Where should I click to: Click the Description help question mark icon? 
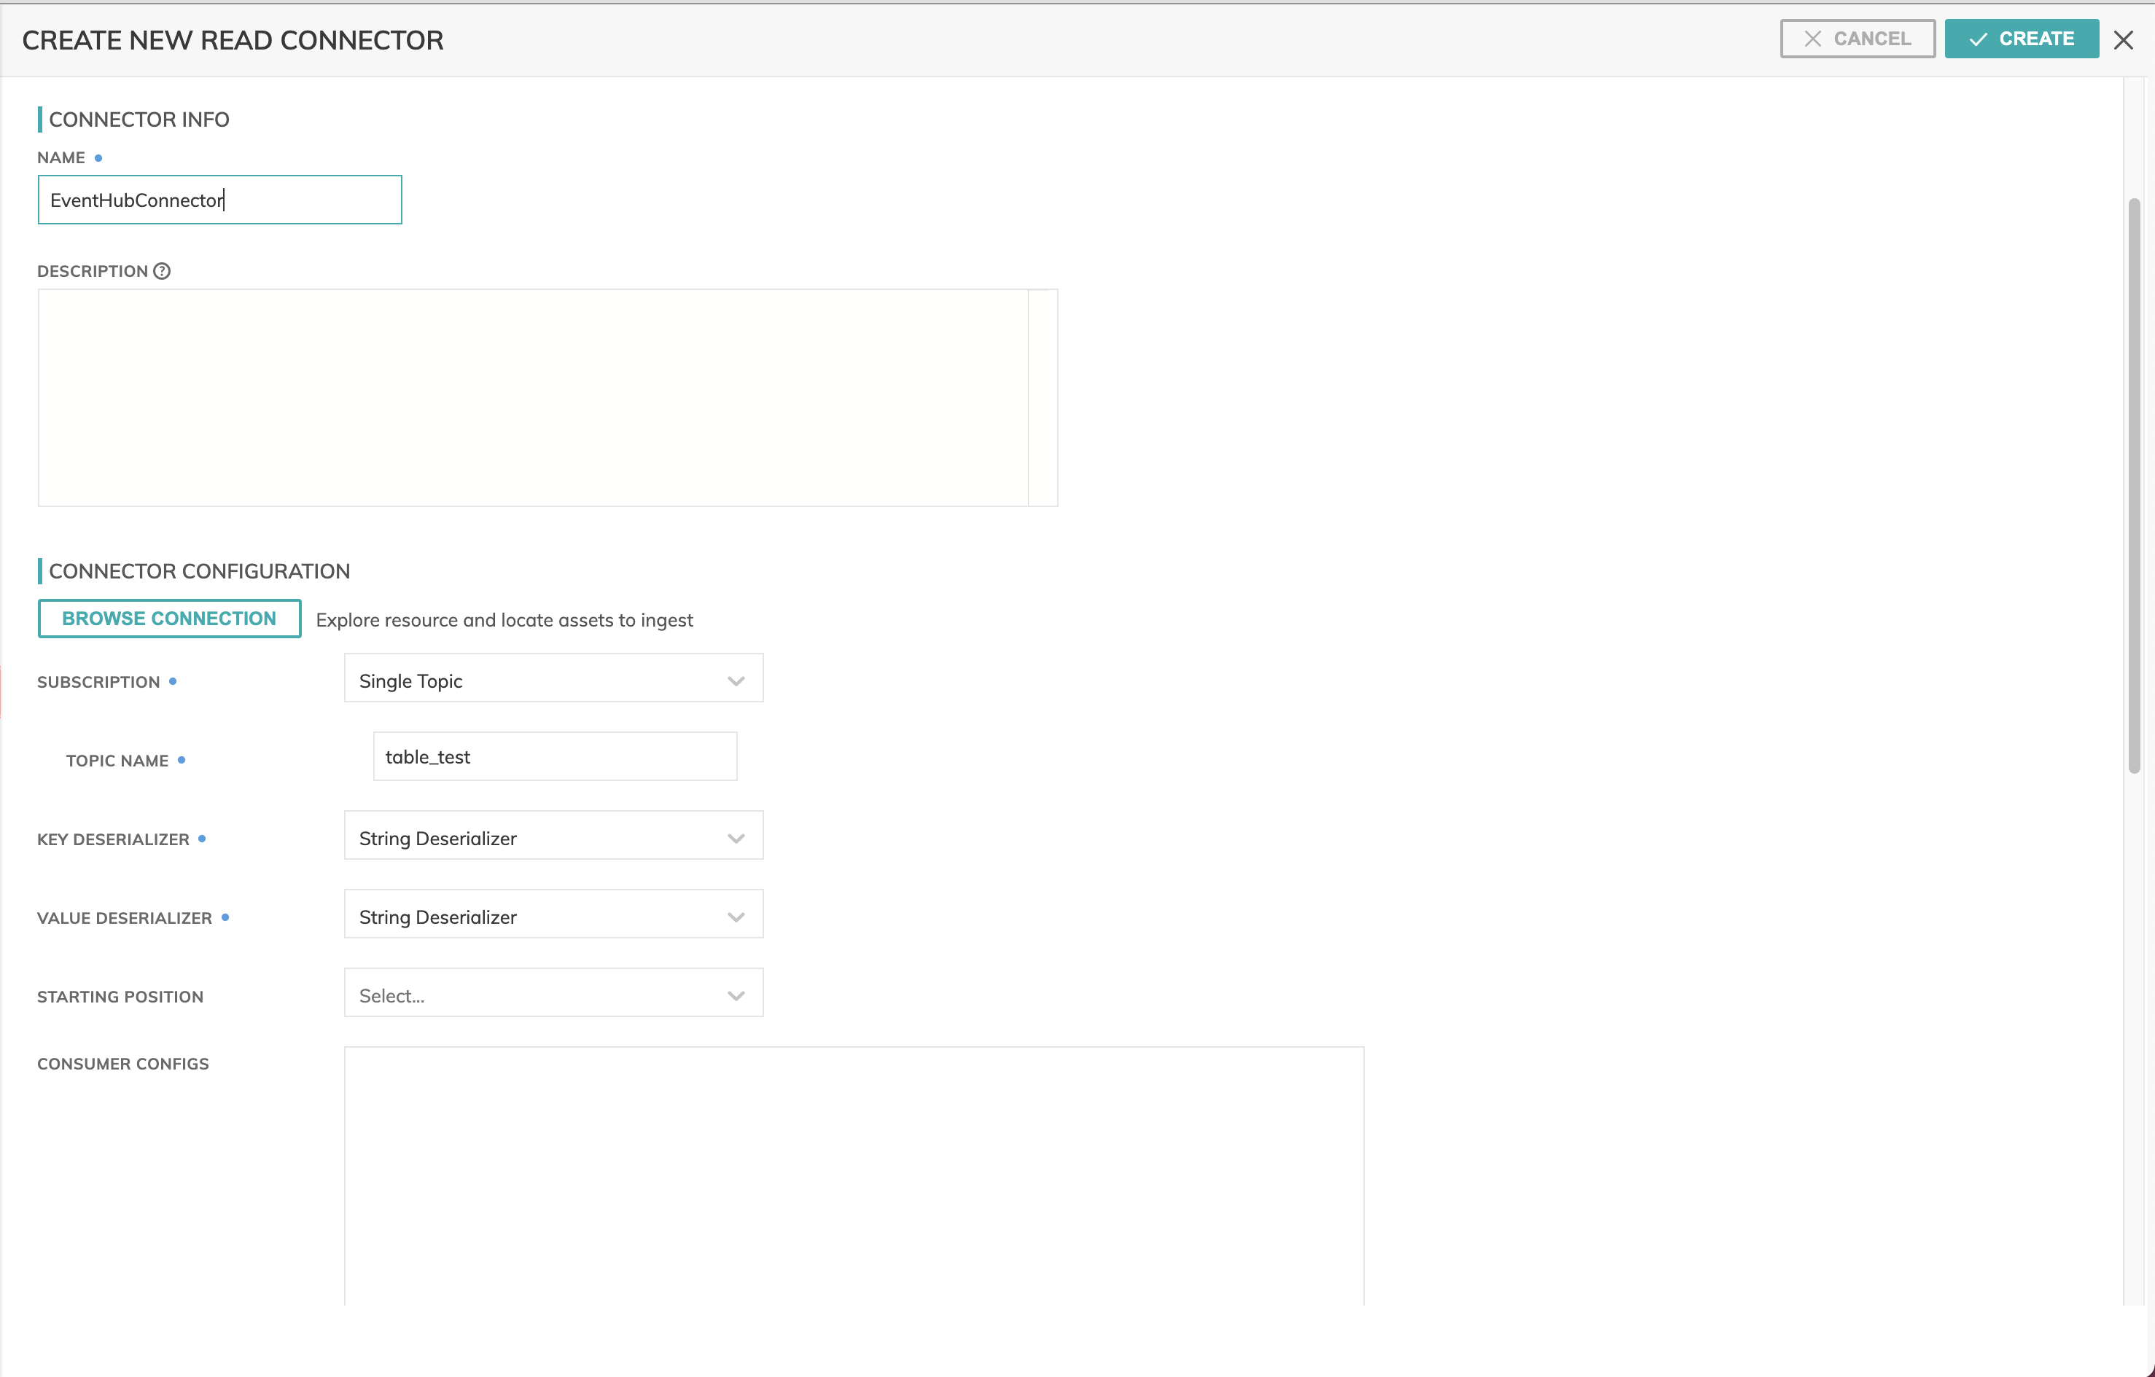[x=162, y=271]
